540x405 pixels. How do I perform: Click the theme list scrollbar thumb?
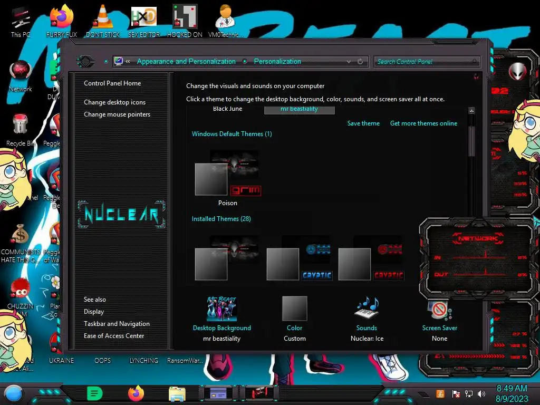(x=472, y=141)
